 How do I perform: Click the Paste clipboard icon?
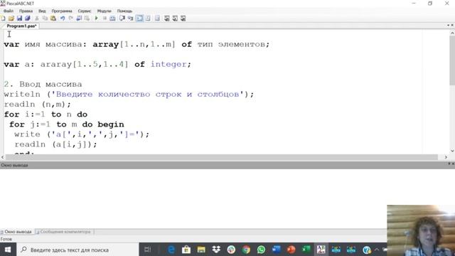point(53,18)
